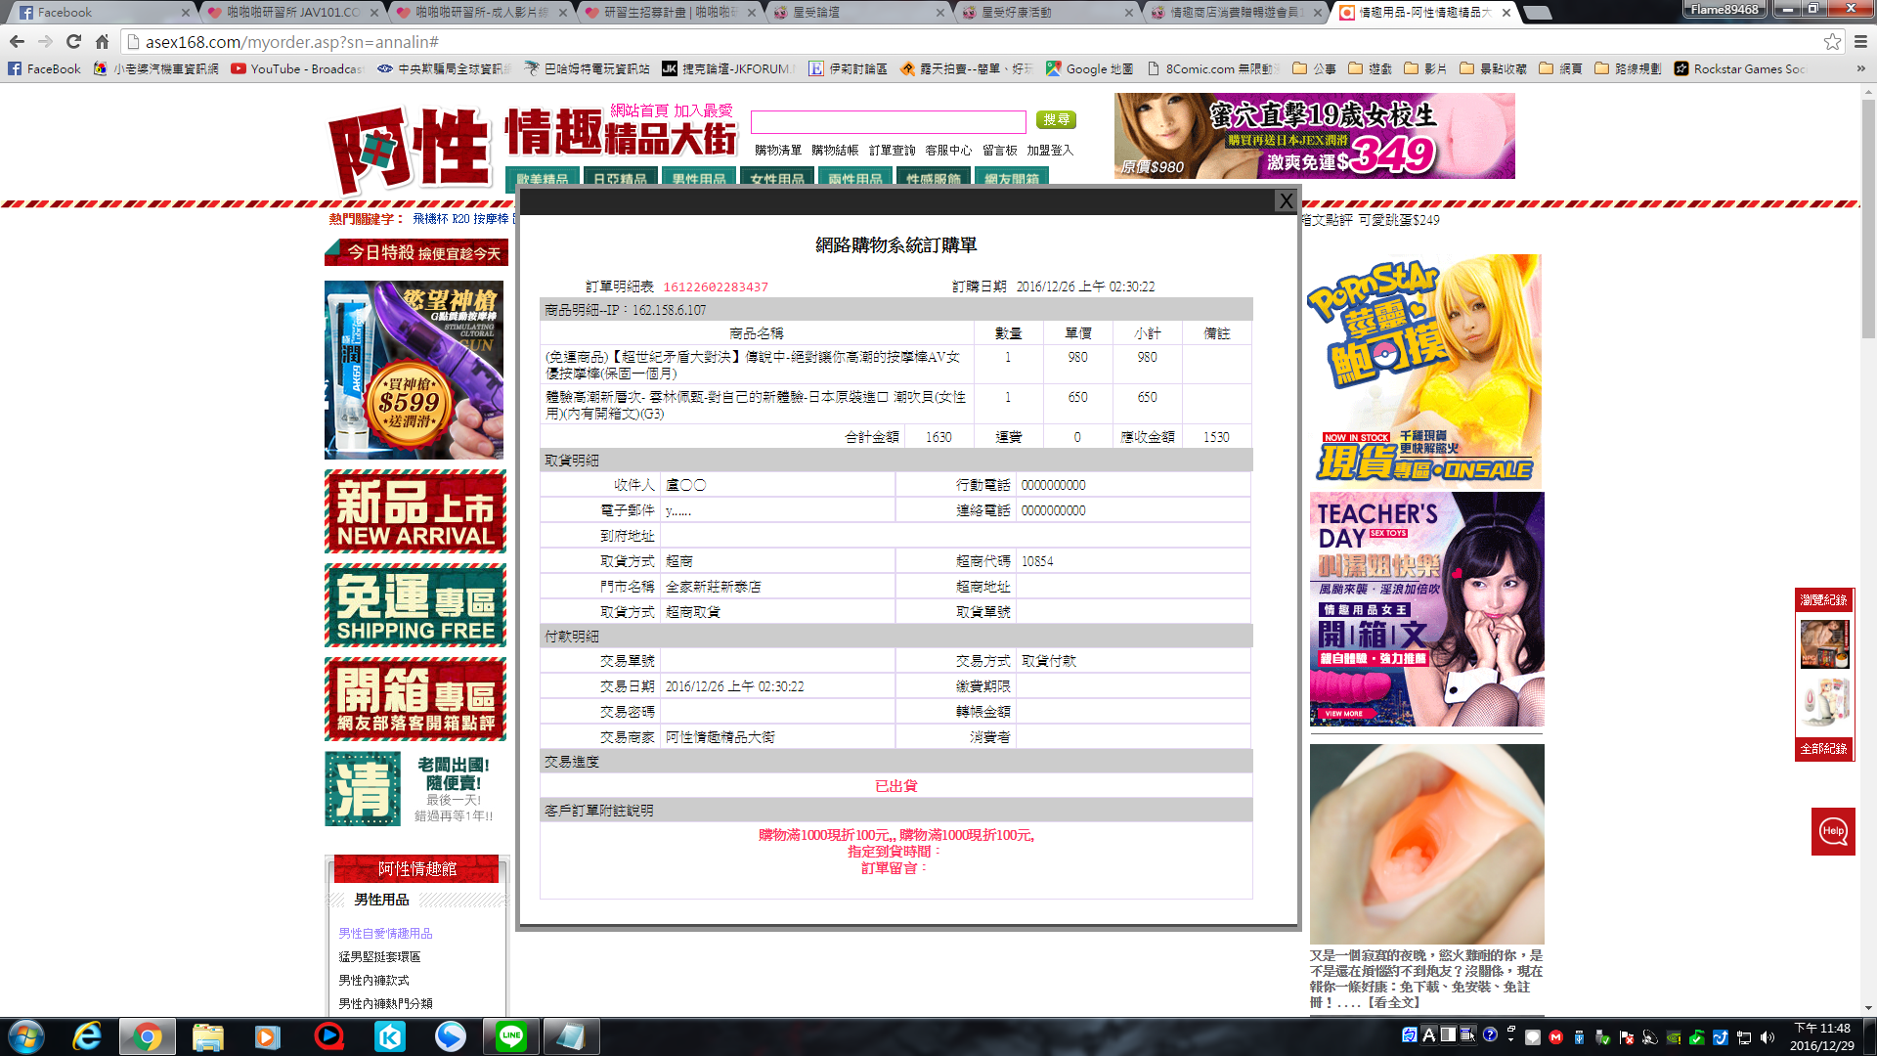Reload the current page
This screenshot has height=1056, width=1877.
[73, 42]
